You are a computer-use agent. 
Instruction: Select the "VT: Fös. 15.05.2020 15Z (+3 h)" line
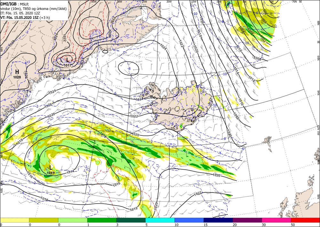pos(25,18)
